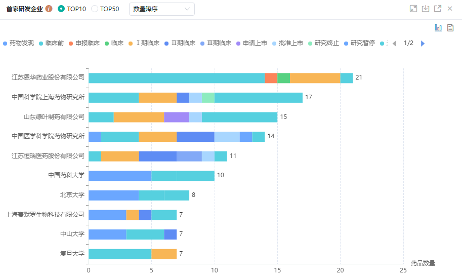The width and height of the screenshot is (462, 277).
Task: Click dark blue Ⅱ期 segment in 江苏恒瑞 bar
Action: pyautogui.click(x=158, y=156)
